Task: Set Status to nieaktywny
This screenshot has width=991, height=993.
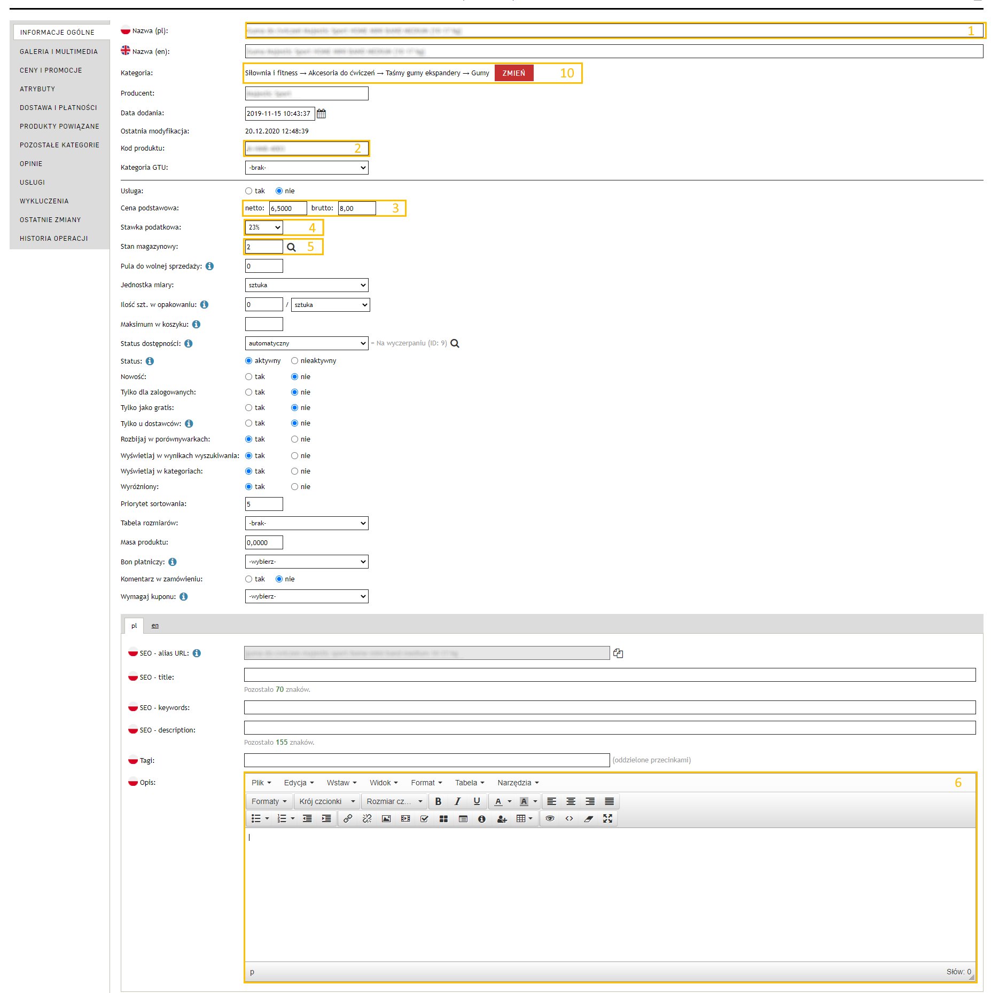Action: point(294,361)
